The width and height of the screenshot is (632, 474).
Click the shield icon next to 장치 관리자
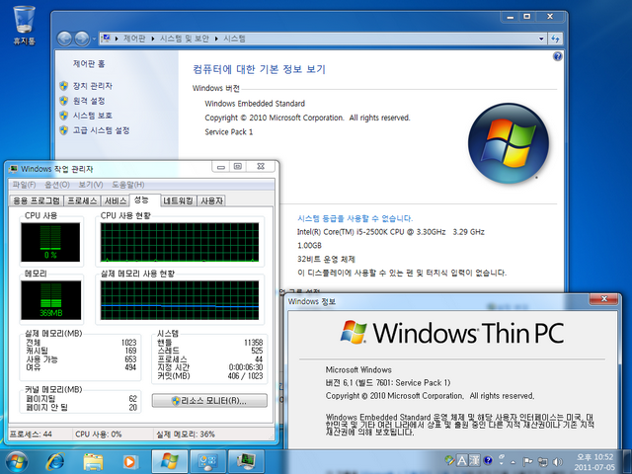pyautogui.click(x=63, y=86)
